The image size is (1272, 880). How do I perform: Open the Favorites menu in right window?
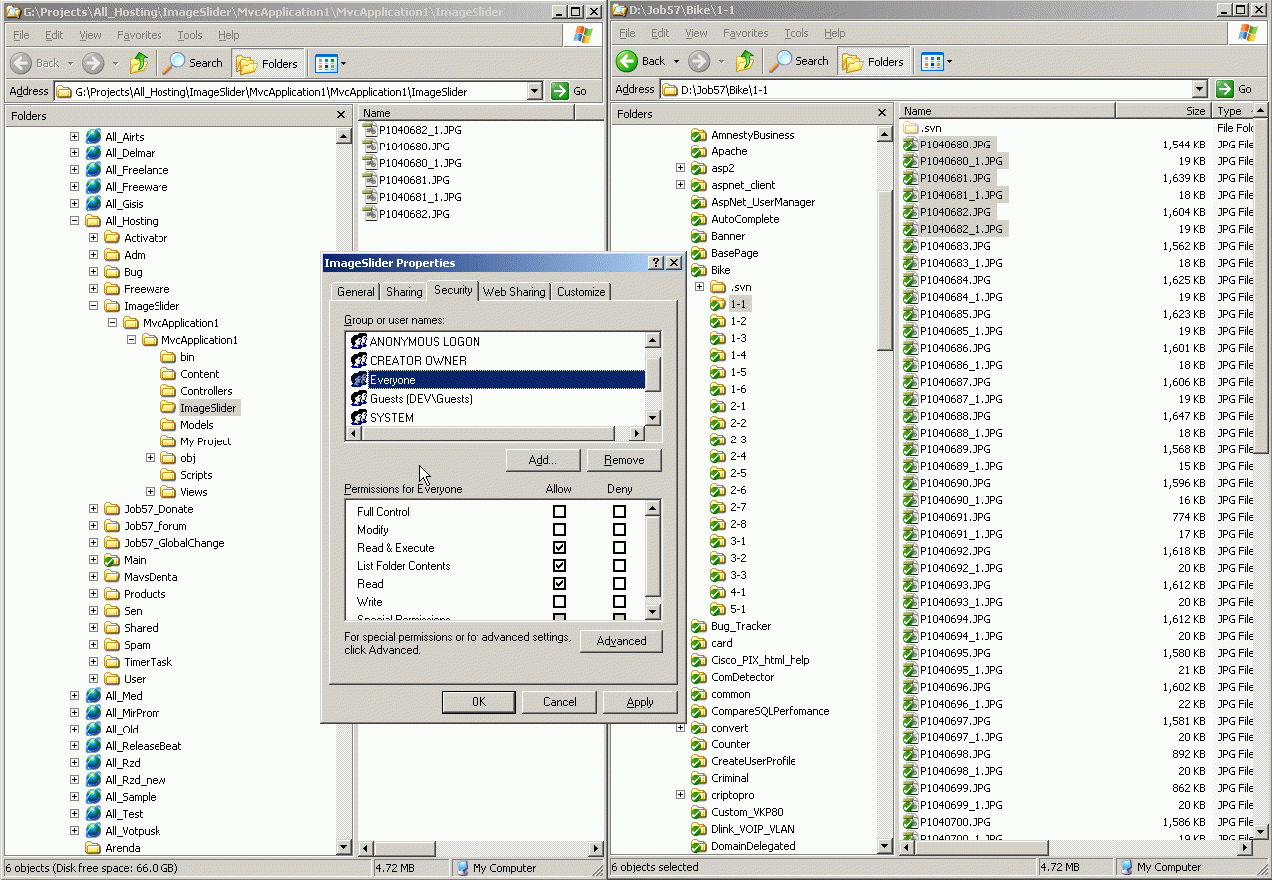[x=745, y=33]
